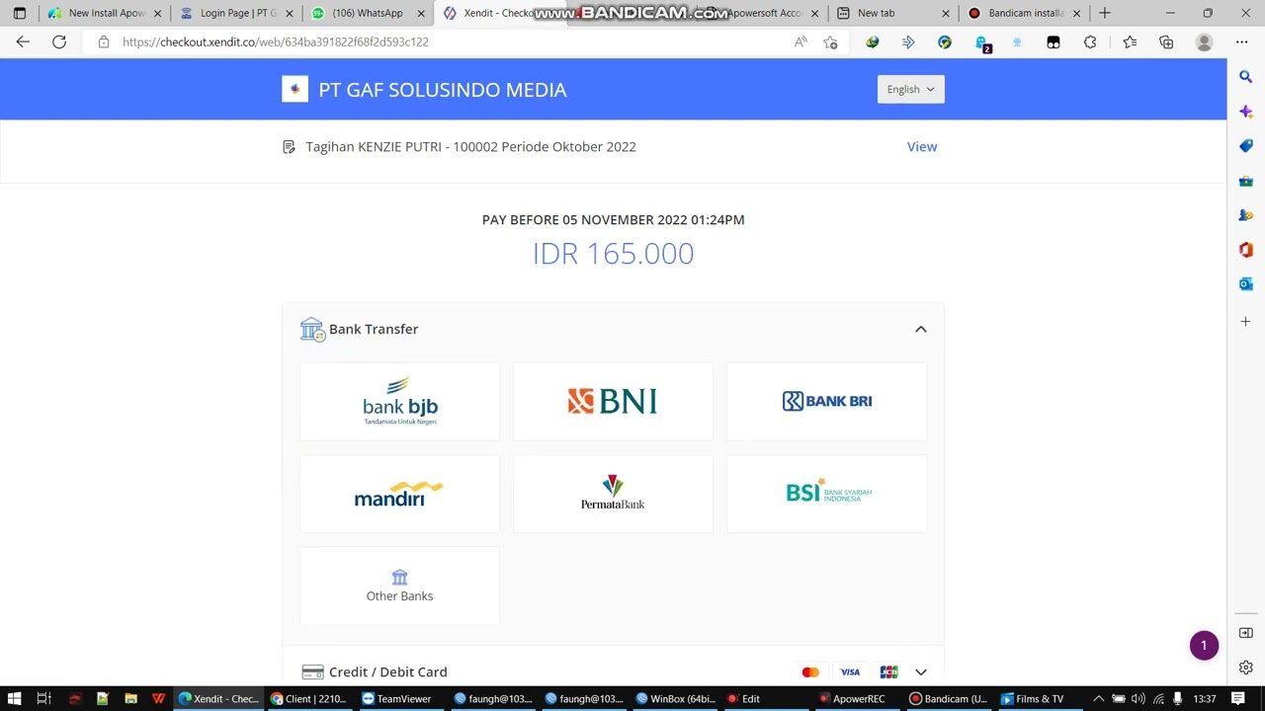Image resolution: width=1265 pixels, height=711 pixels.
Task: Open the sidebar Shopping tag icon
Action: 1246,146
